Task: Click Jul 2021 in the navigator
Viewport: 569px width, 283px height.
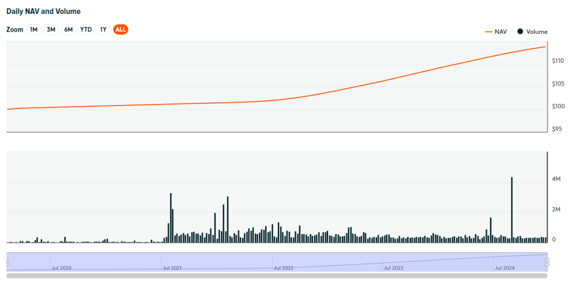Action: [172, 268]
